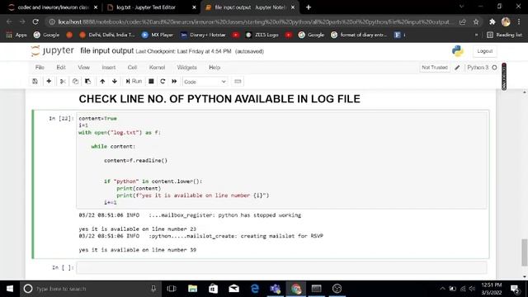Open the Windows Start menu

pyautogui.click(x=10, y=289)
